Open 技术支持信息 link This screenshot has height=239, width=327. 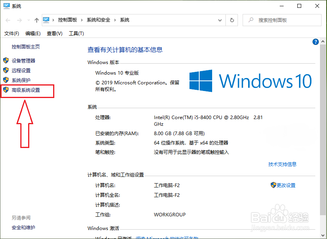tap(282, 164)
